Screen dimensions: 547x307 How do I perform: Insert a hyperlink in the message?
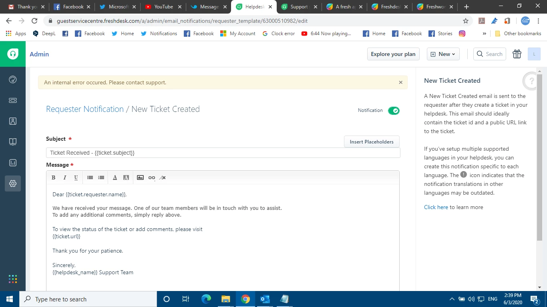click(151, 177)
